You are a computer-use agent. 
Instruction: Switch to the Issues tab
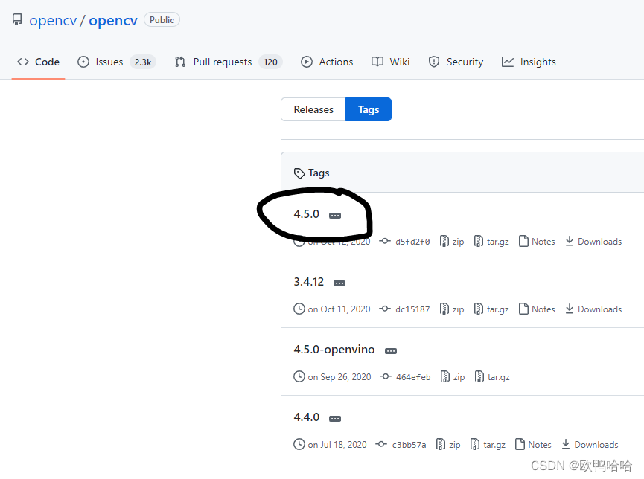coord(109,62)
